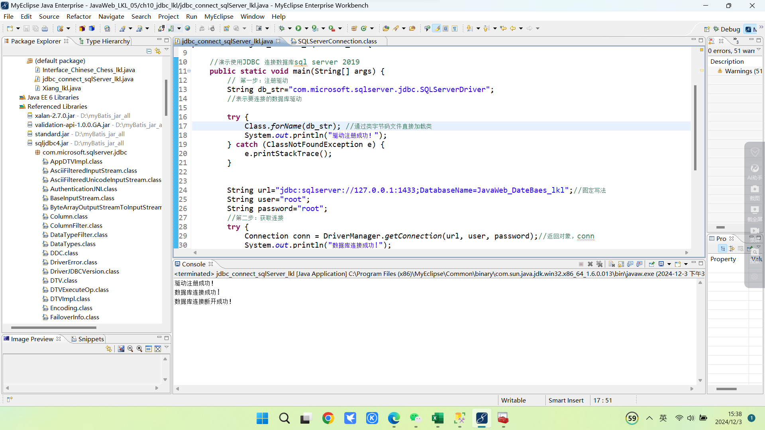Toggle Scroll Lock in Console toolbar
Image resolution: width=765 pixels, height=430 pixels.
click(x=621, y=264)
